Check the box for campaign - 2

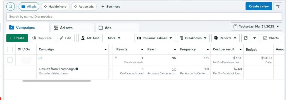[10, 60]
